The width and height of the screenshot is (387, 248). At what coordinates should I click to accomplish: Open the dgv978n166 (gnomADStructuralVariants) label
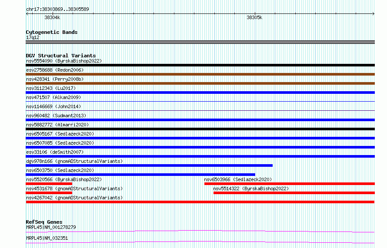pos(74,161)
